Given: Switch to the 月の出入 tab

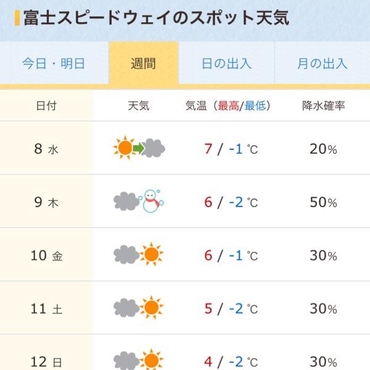Looking at the screenshot, I should tap(323, 64).
